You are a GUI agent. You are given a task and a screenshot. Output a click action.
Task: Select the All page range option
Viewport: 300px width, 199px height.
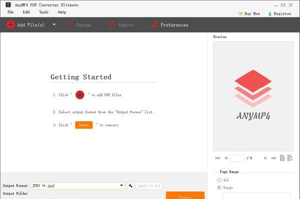click(x=219, y=180)
